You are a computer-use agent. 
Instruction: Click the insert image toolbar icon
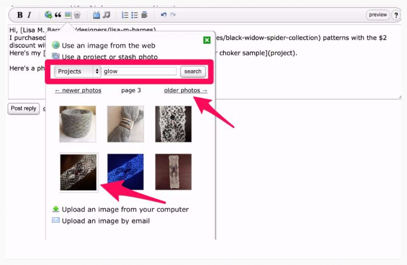[x=68, y=15]
